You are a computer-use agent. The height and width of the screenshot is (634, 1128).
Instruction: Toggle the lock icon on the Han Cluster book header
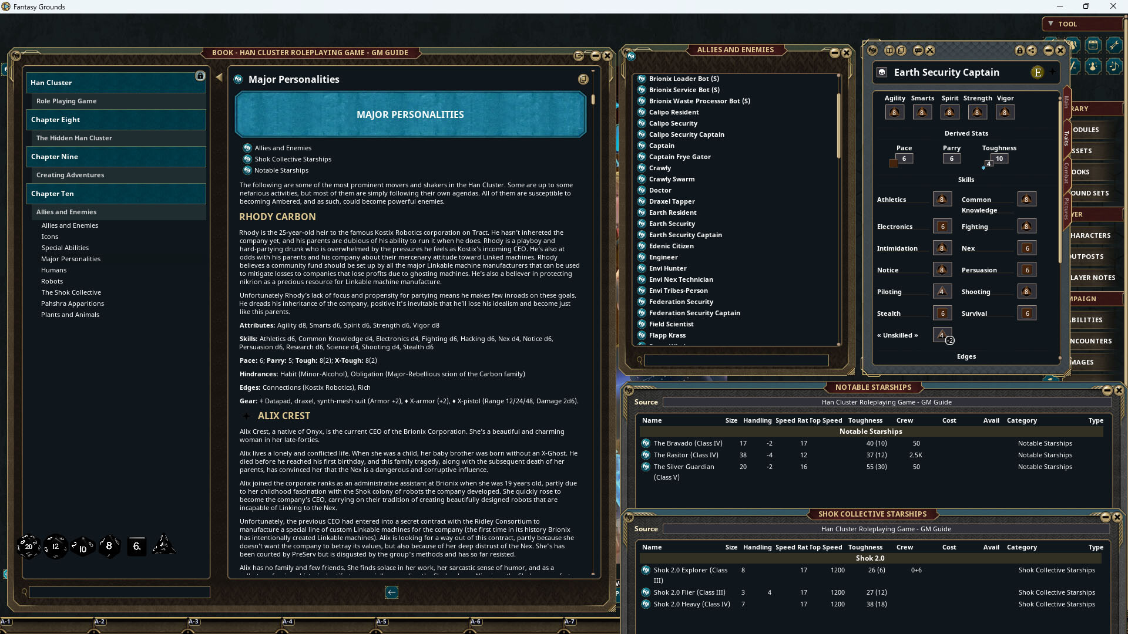(x=201, y=76)
